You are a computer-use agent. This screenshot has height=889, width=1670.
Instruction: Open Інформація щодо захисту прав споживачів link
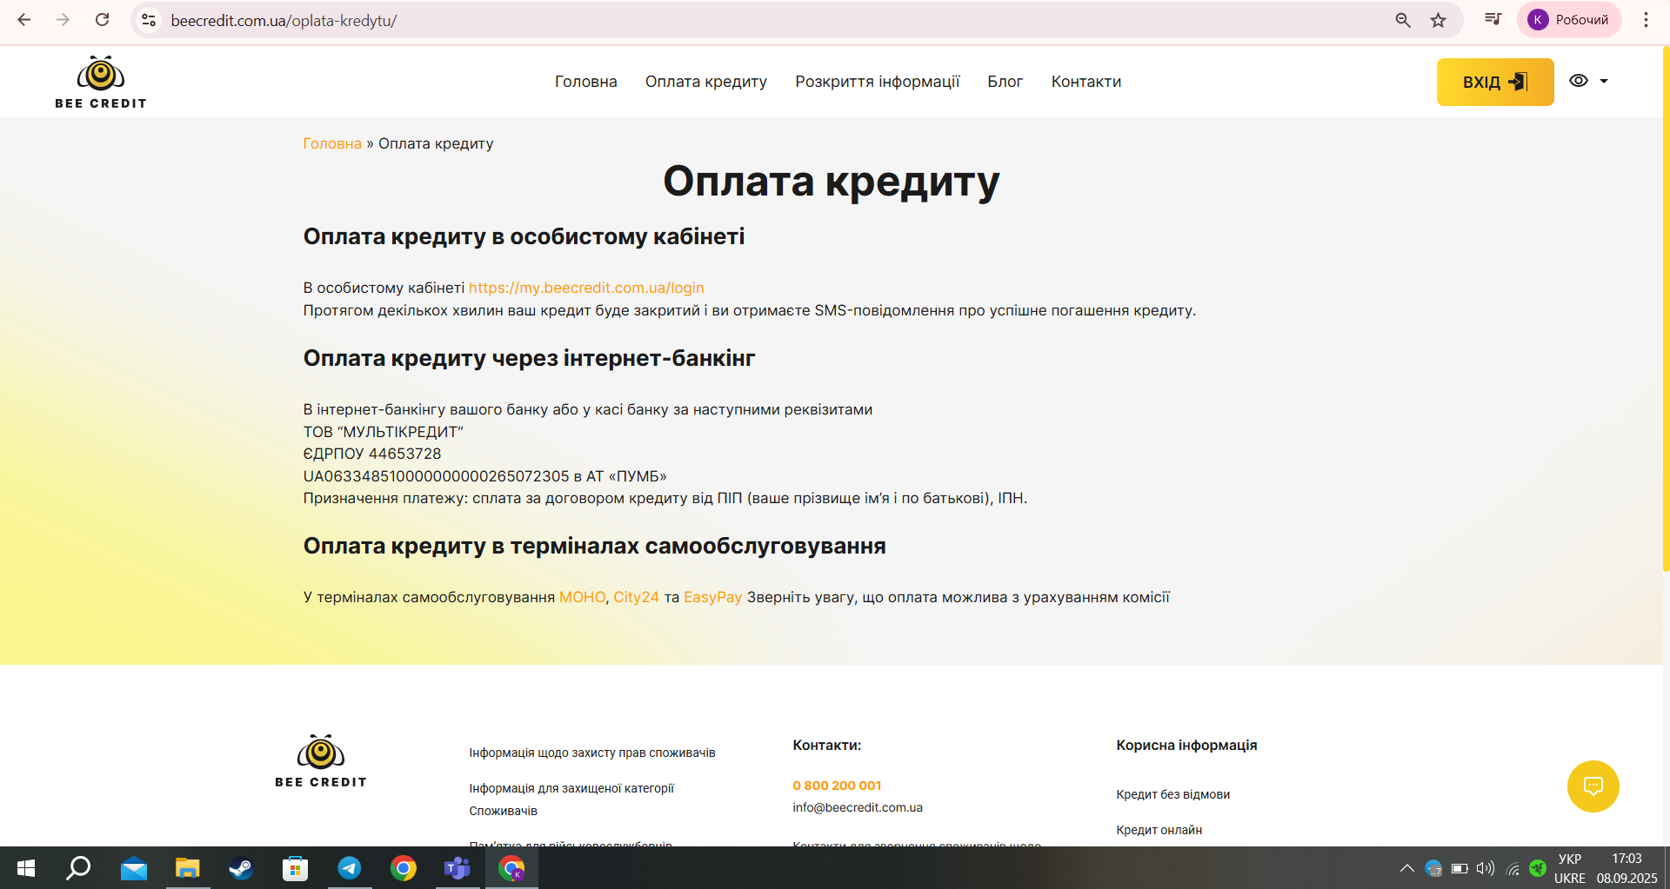(592, 753)
